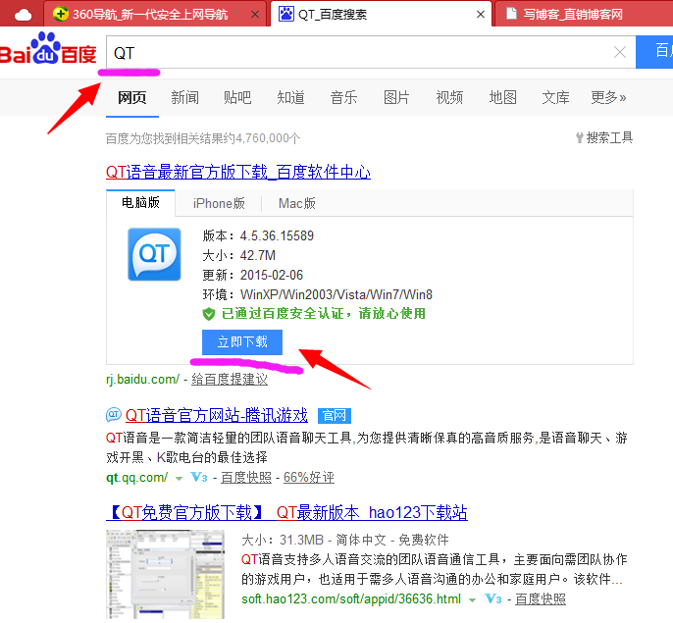This screenshot has width=673, height=623.
Task: Click the V3 badge beside soft.hao123.com
Action: point(492,598)
